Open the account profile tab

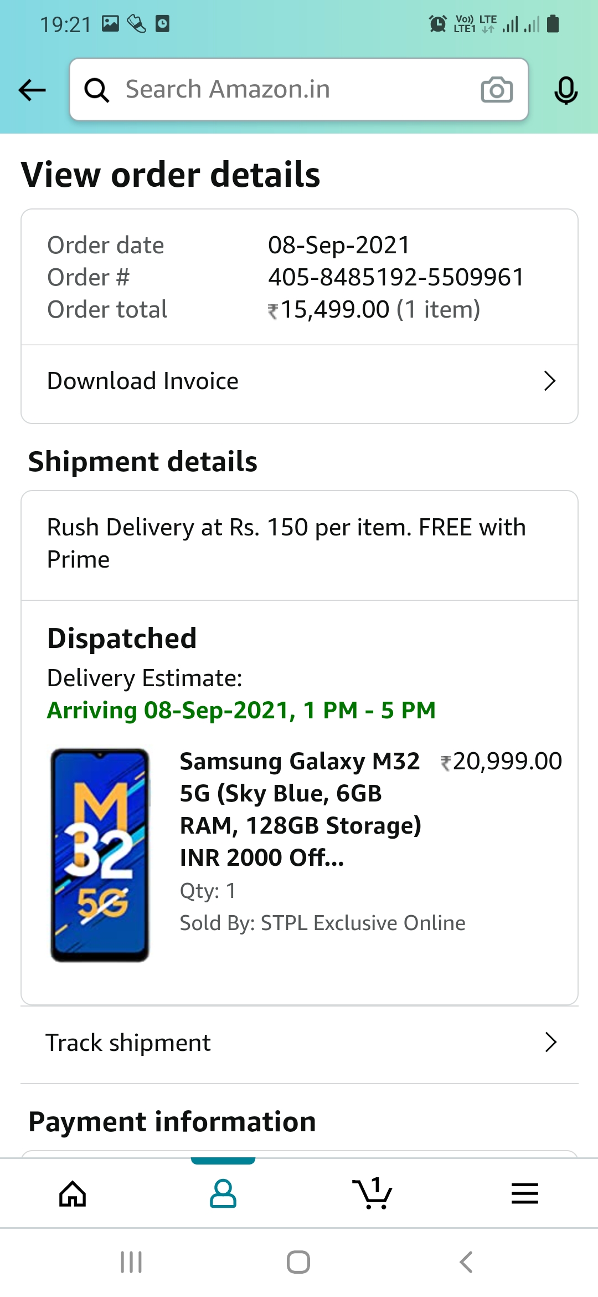(x=223, y=1193)
